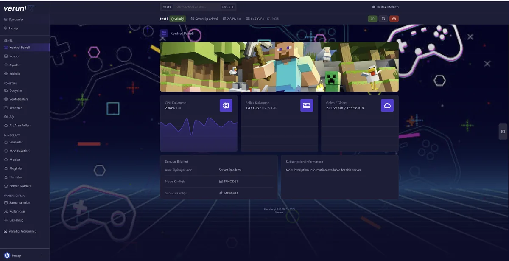Click the Ağ network icon

click(x=6, y=117)
